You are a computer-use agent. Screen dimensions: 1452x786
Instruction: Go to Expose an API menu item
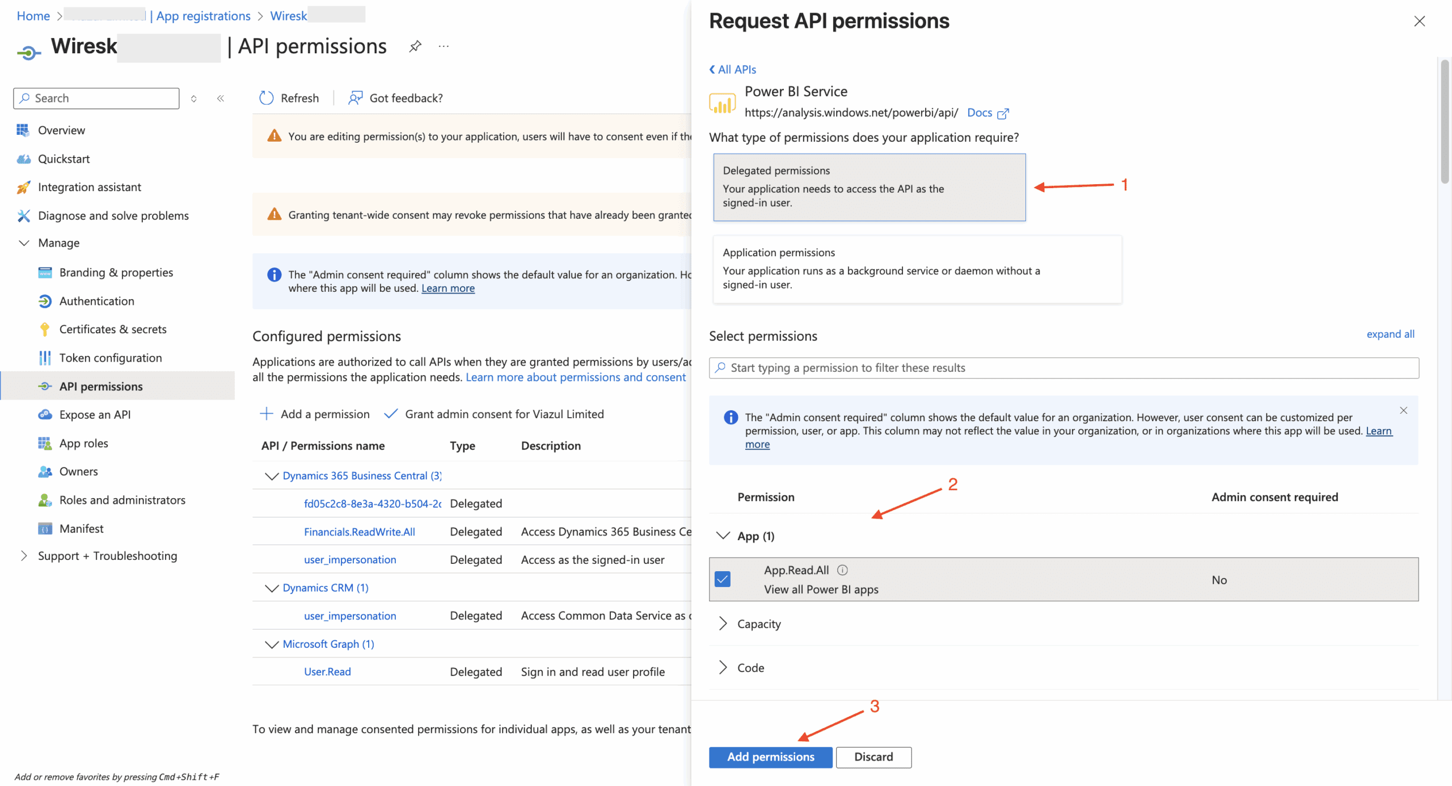point(95,415)
